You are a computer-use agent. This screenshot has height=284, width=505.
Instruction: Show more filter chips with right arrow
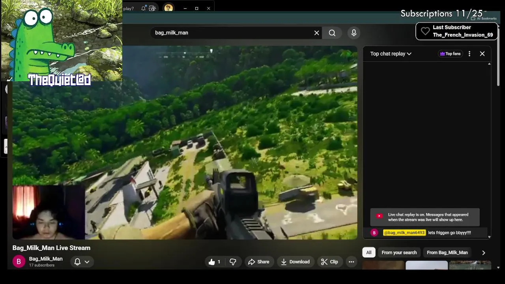(x=483, y=253)
